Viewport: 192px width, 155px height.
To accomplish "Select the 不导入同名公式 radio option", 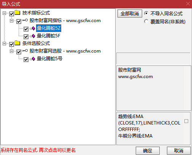I will (x=146, y=13).
